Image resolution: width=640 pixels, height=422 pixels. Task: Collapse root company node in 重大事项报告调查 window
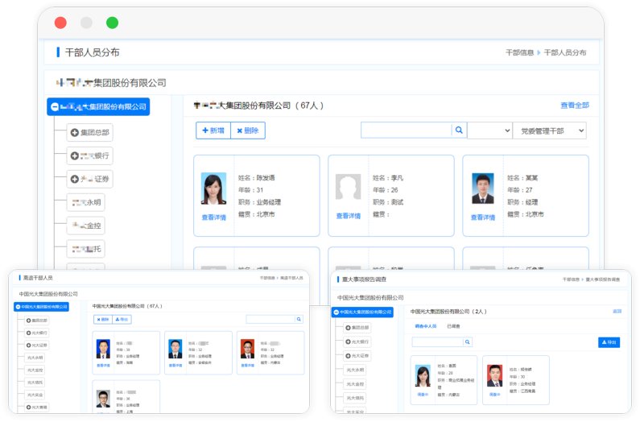pyautogui.click(x=336, y=312)
